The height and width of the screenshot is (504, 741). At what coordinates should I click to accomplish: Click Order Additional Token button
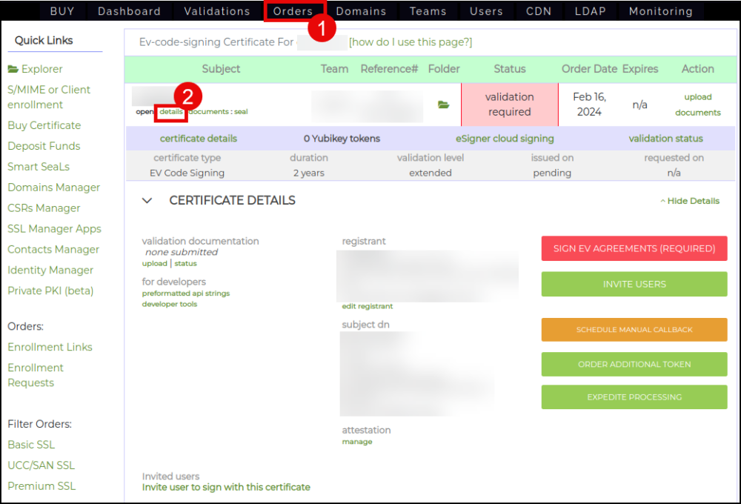(634, 364)
